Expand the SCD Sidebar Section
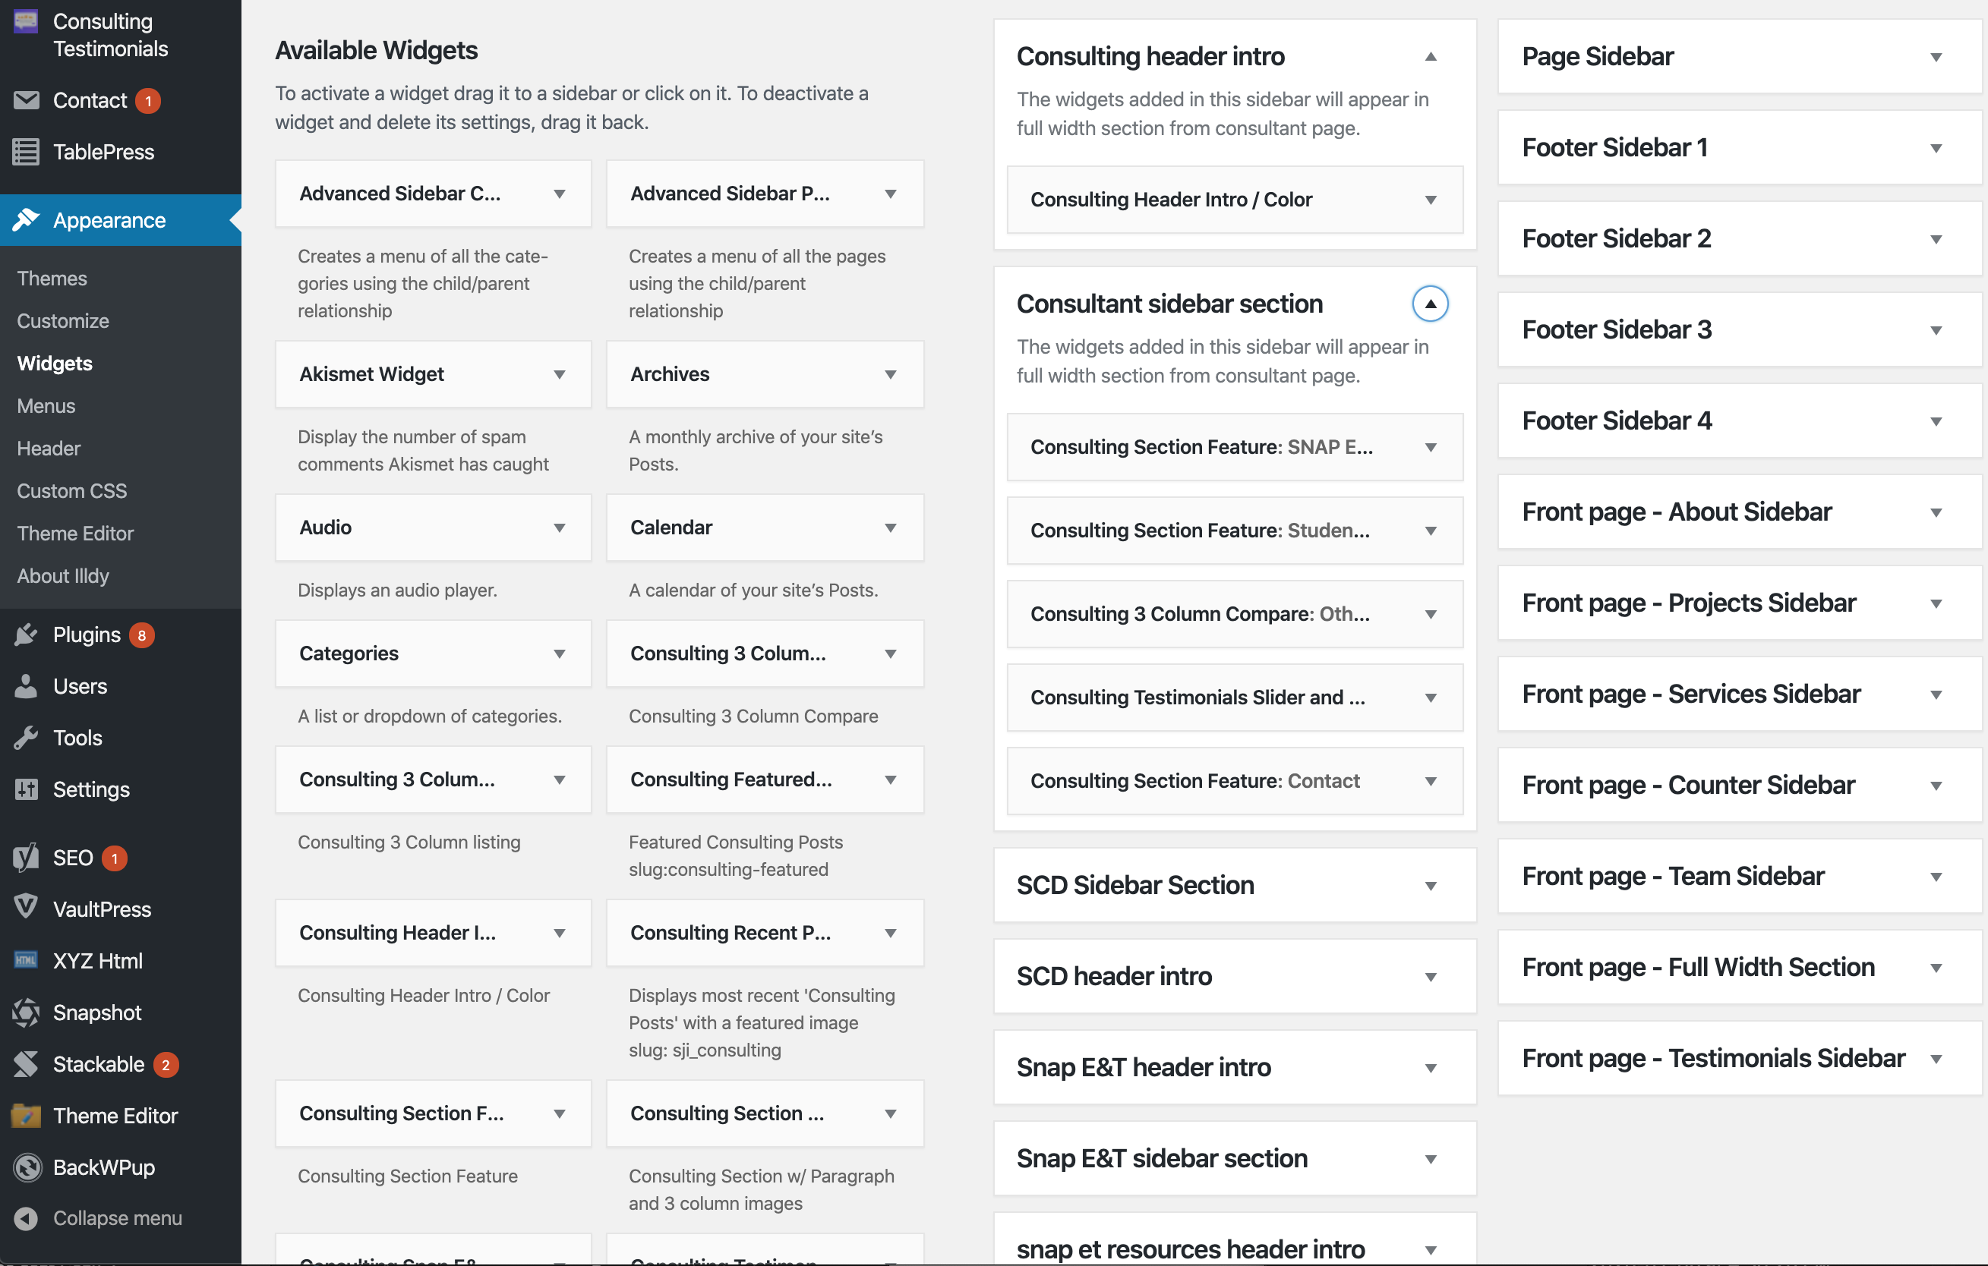The height and width of the screenshot is (1266, 1988). [1430, 886]
